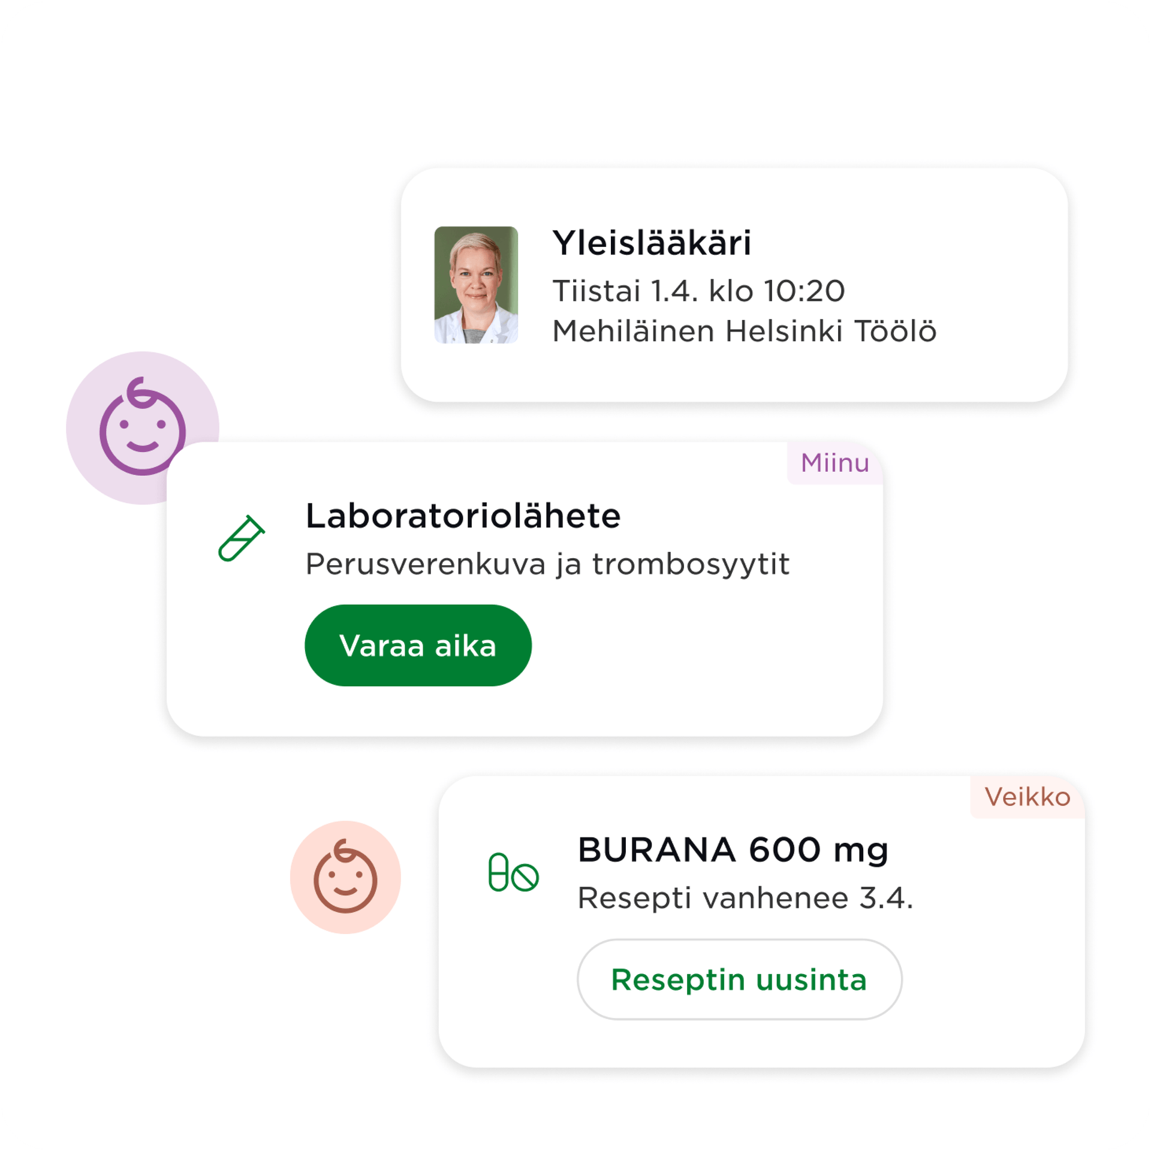This screenshot has width=1151, height=1151.
Task: Click the green test tube icon
Action: pyautogui.click(x=241, y=538)
